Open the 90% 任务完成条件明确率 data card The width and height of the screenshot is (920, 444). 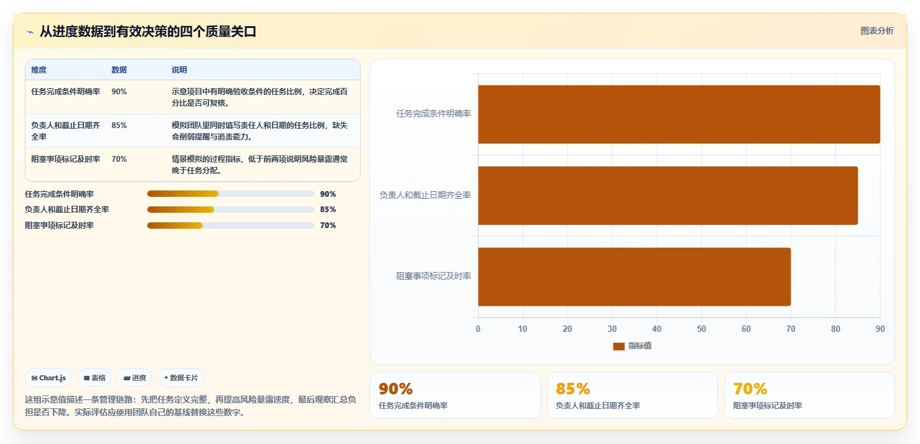click(x=455, y=395)
